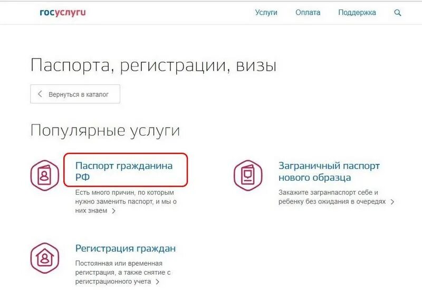Click description 'Есть много причин, по которым'
The width and height of the screenshot is (422, 290).
click(124, 192)
